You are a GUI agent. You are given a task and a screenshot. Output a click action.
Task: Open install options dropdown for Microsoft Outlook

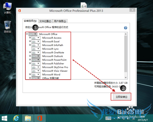tap(36, 56)
